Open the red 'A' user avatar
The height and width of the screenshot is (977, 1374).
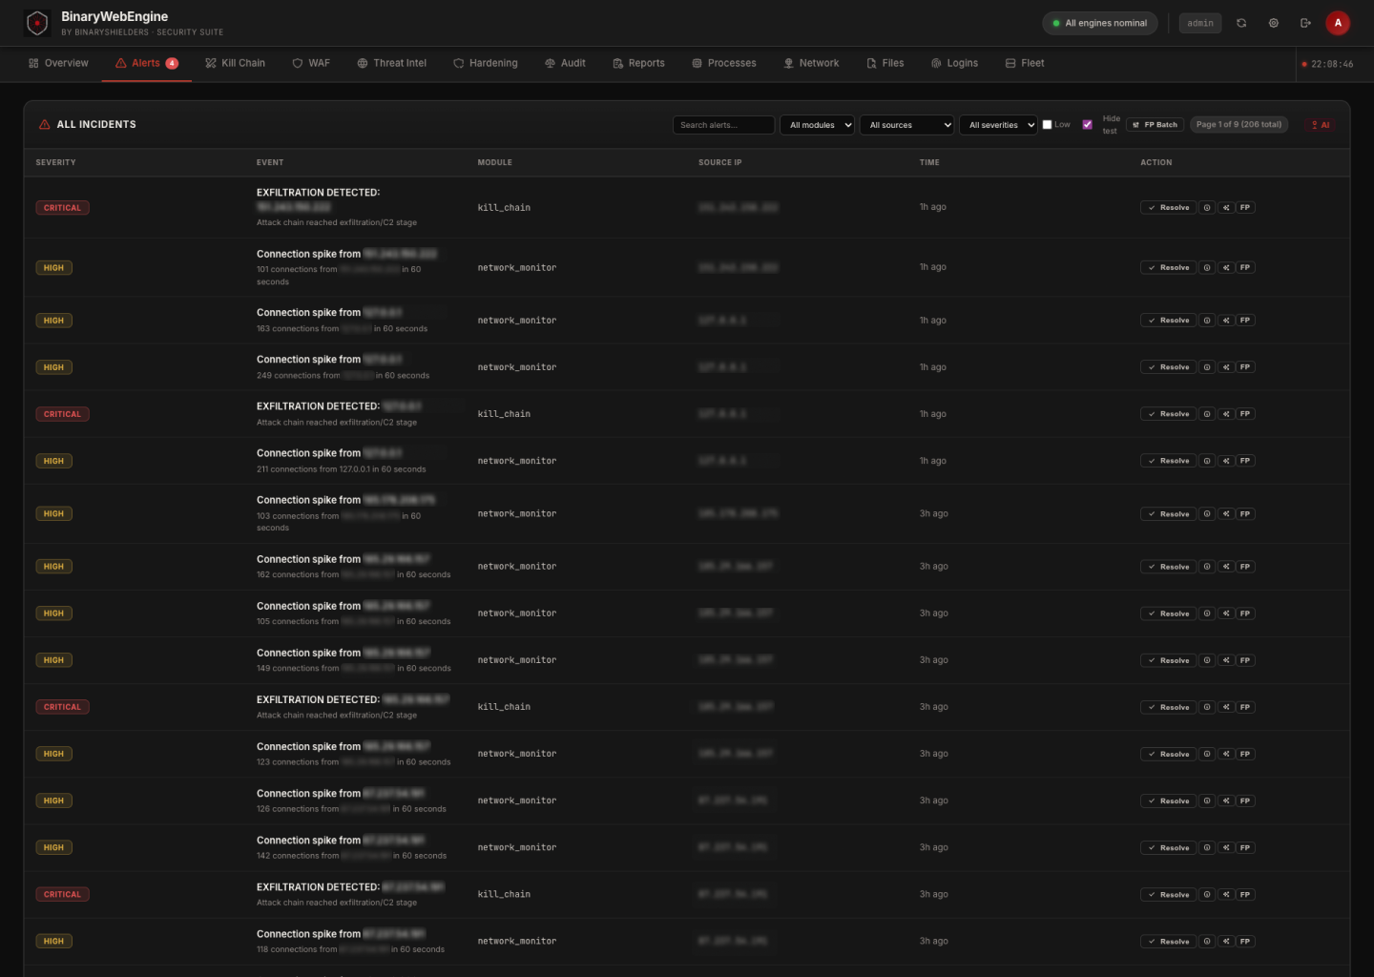click(x=1338, y=23)
